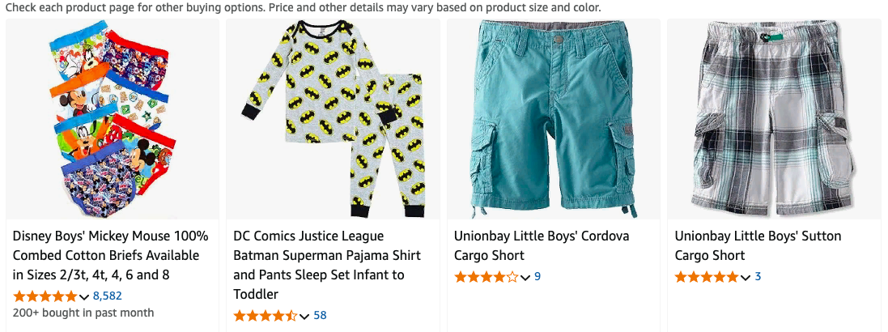Click the star rating for Mickey Mouse briefs

45,296
